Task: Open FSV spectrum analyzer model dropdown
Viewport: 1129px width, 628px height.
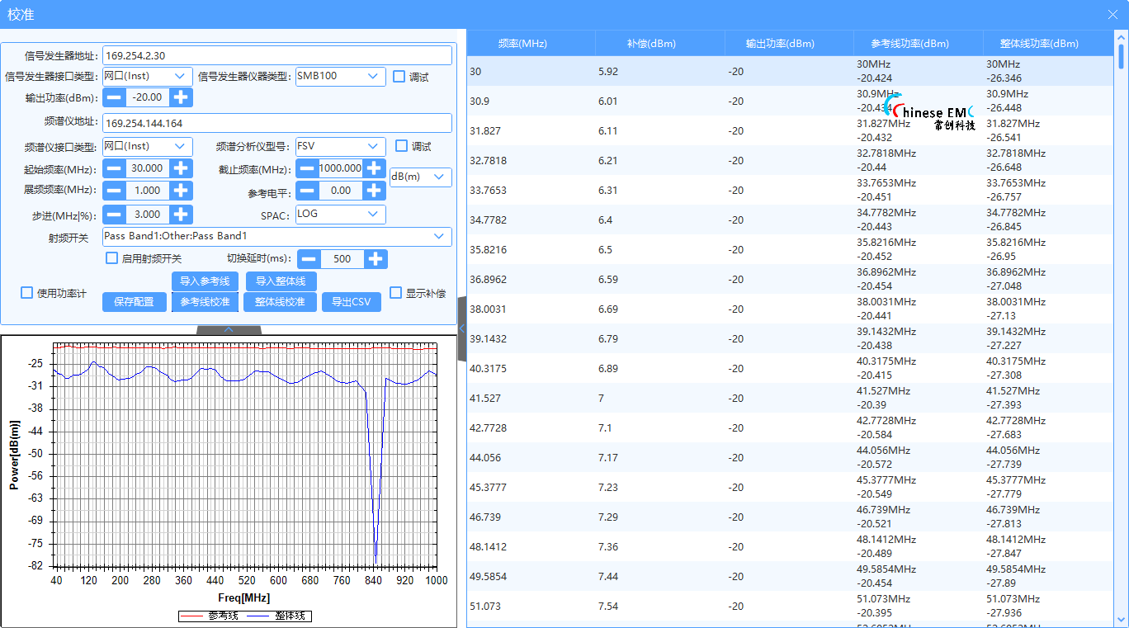Action: (x=341, y=146)
